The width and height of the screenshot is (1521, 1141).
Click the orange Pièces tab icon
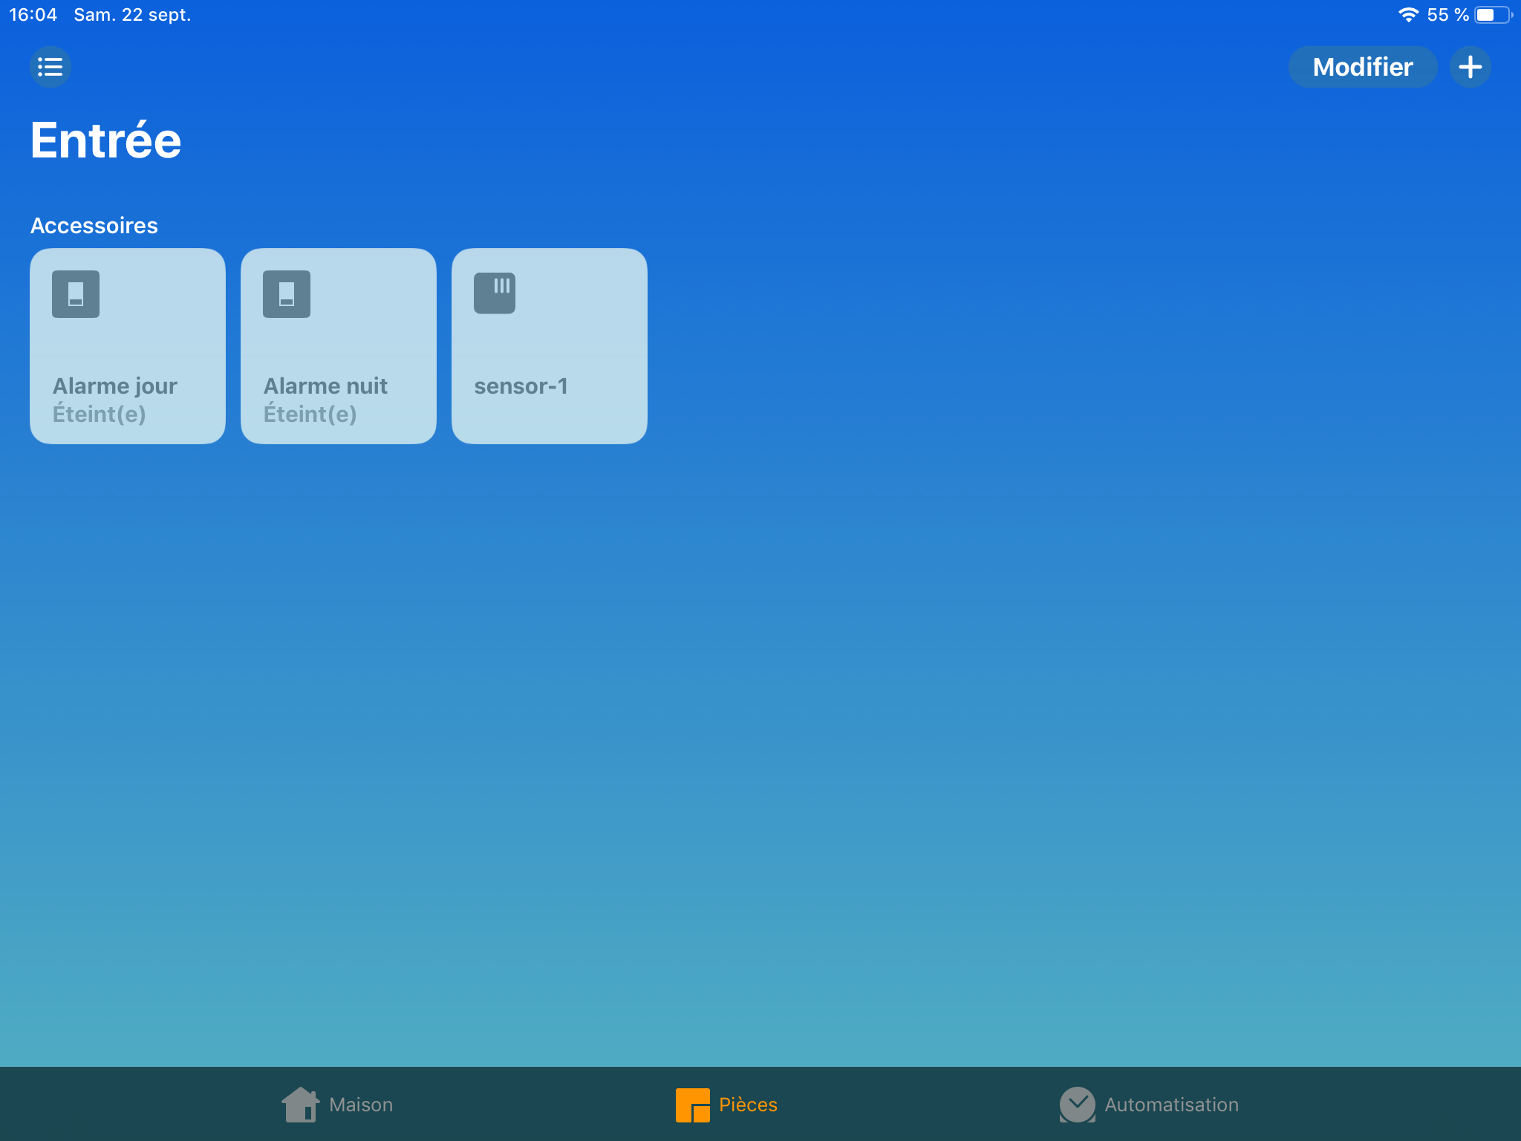click(x=692, y=1105)
